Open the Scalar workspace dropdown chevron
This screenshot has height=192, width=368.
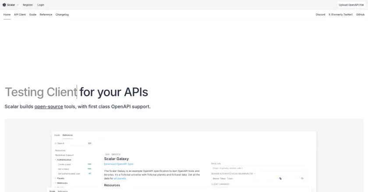click(18, 5)
